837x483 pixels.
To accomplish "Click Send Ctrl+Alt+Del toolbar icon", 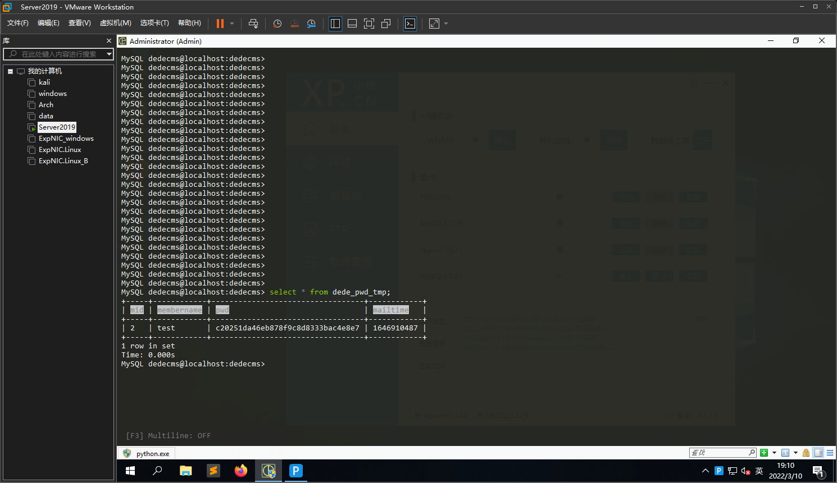I will tap(253, 24).
